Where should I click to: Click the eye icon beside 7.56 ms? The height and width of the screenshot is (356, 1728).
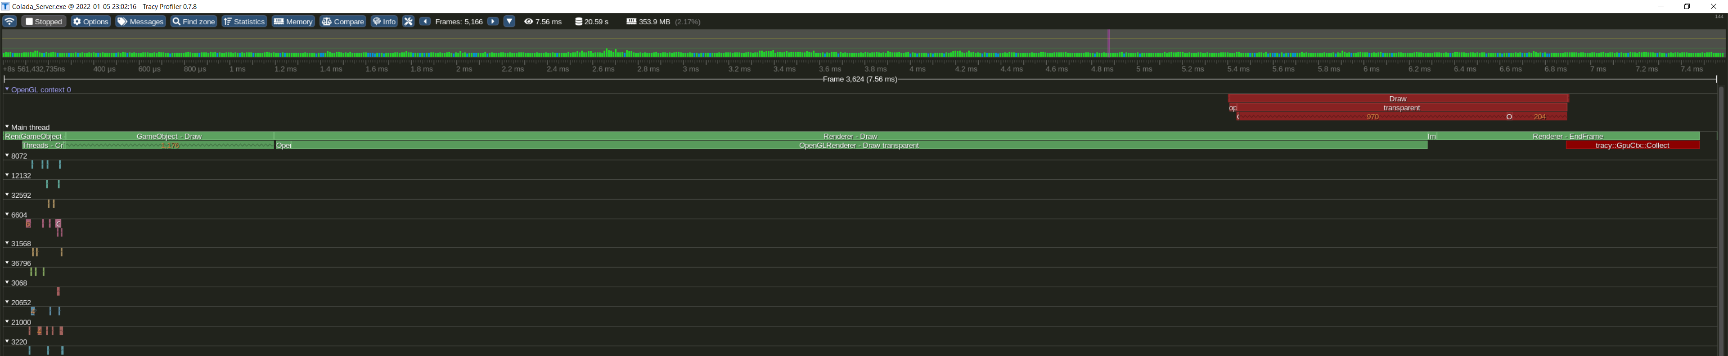529,22
